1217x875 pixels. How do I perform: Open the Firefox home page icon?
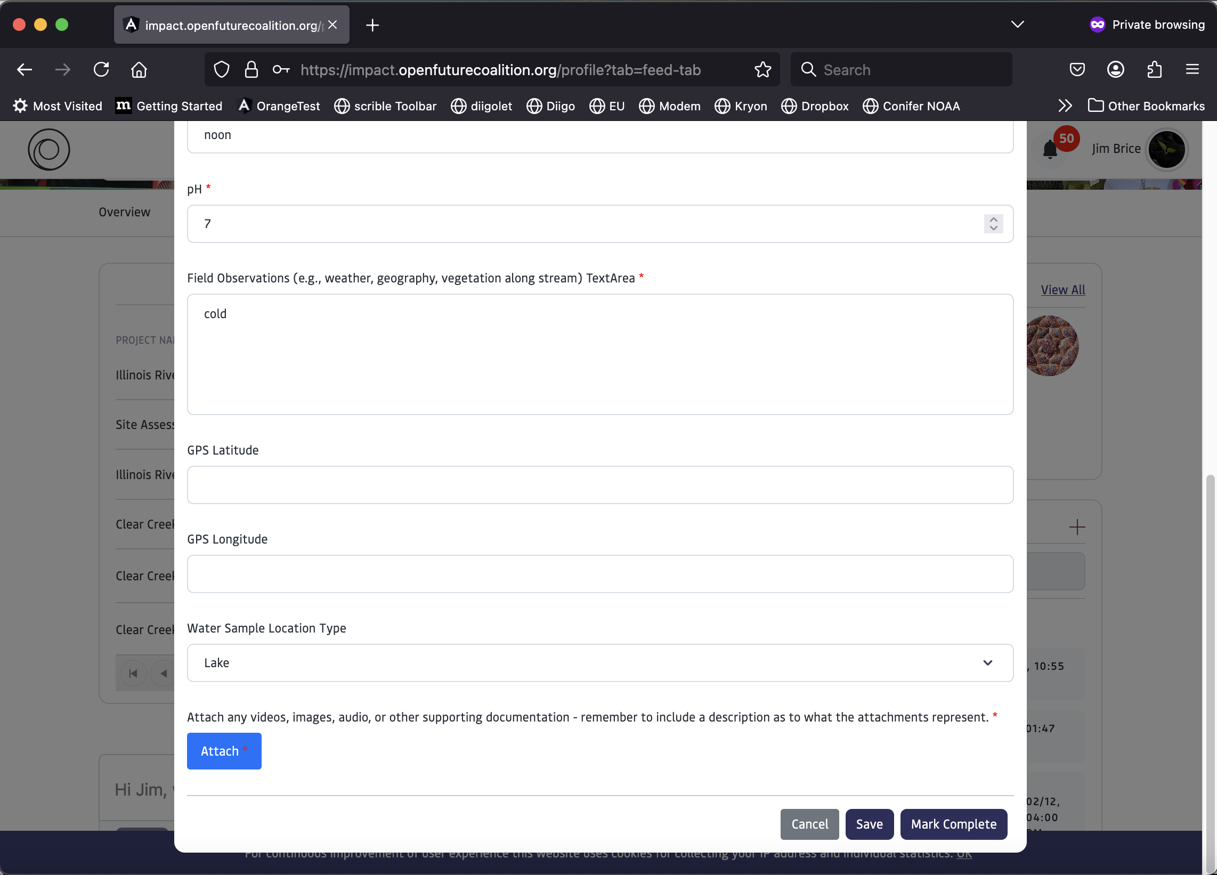point(139,70)
